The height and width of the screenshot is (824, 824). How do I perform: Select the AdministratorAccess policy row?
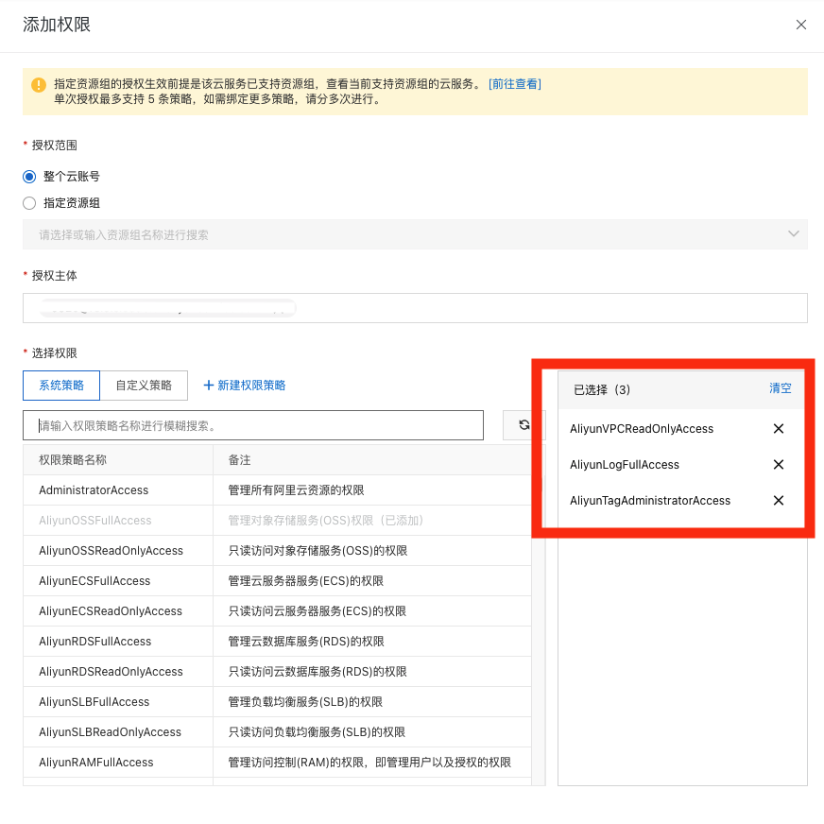(277, 490)
